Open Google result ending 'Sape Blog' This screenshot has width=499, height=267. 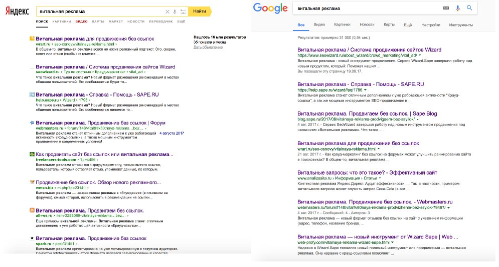point(367,113)
